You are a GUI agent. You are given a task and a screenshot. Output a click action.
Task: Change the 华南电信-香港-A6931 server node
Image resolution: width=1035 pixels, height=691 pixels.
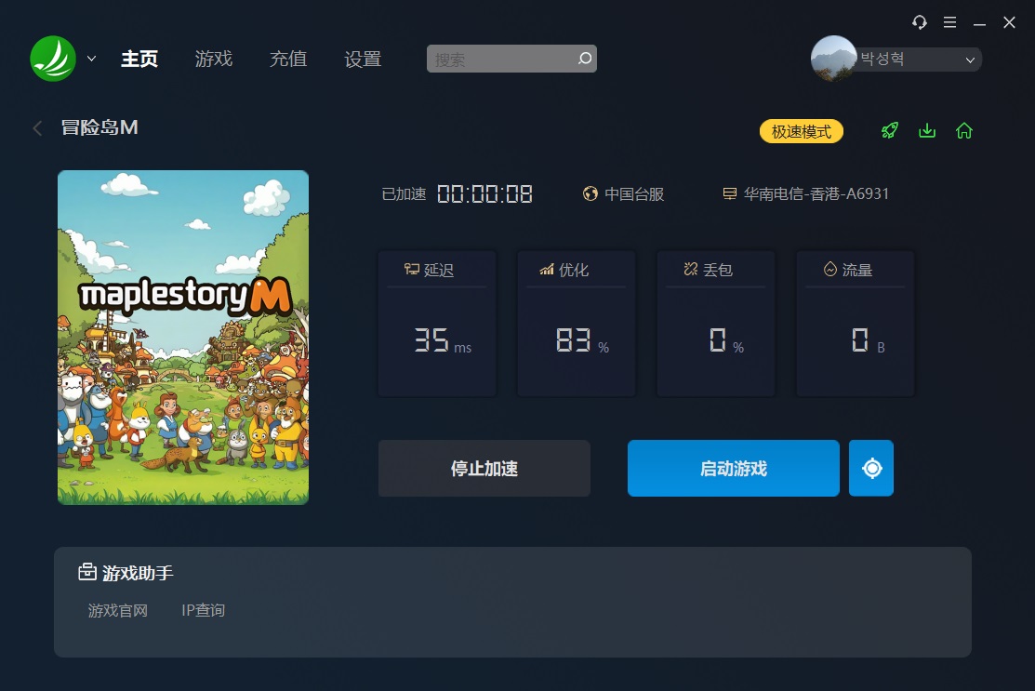(806, 194)
